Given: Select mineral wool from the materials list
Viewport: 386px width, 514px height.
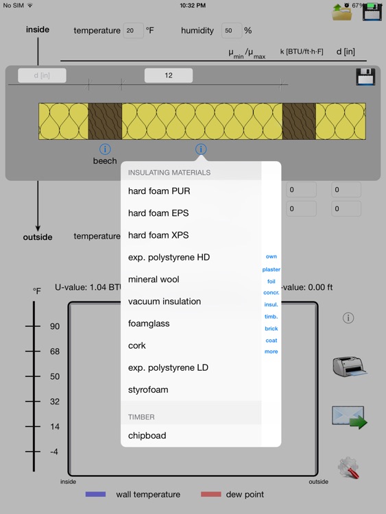Looking at the screenshot, I should [x=191, y=280].
